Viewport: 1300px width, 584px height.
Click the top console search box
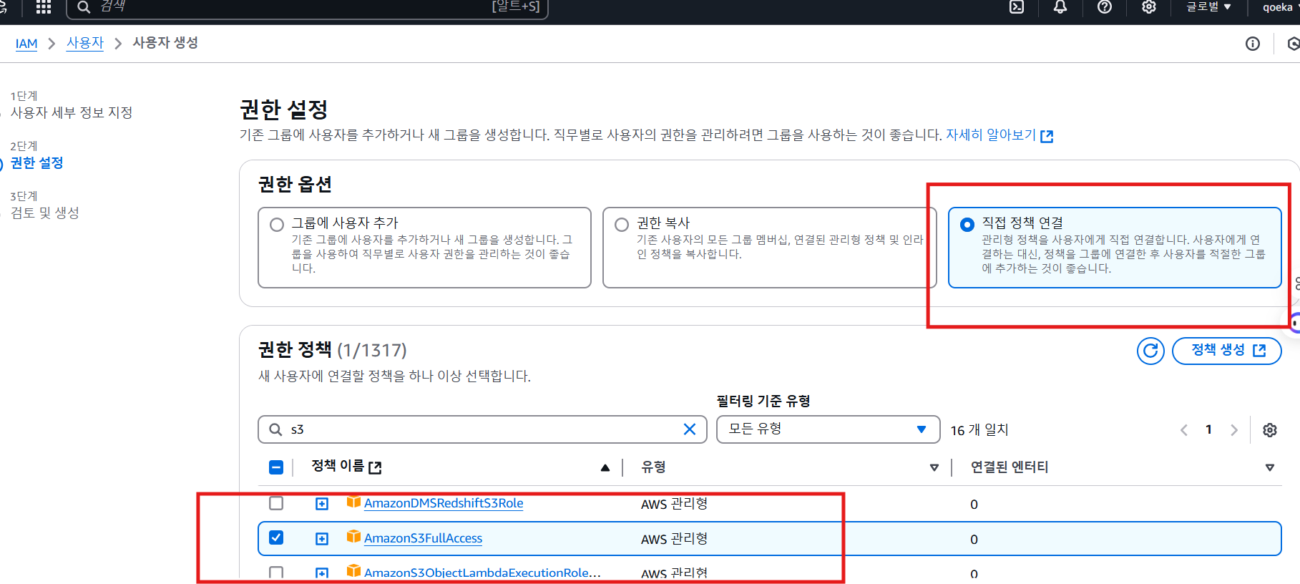click(x=307, y=8)
